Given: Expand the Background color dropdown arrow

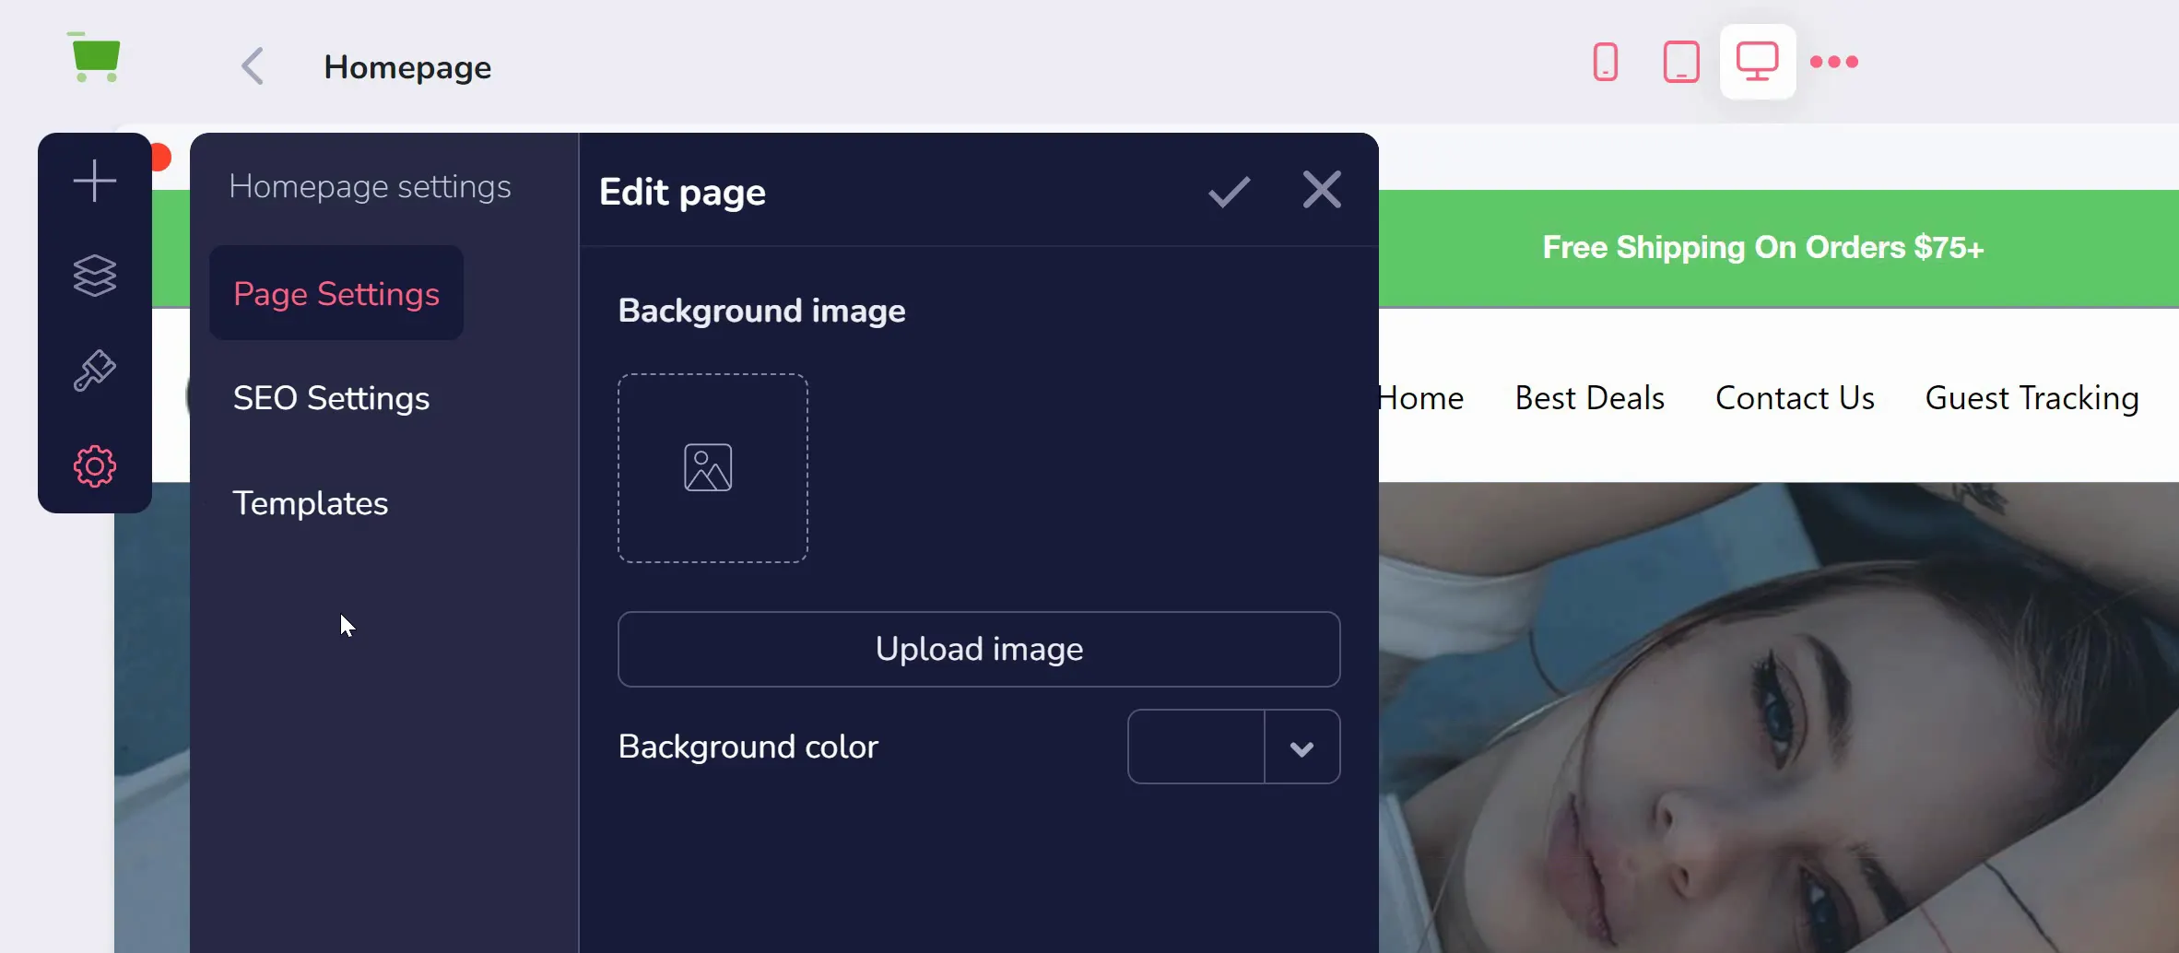Looking at the screenshot, I should coord(1302,748).
